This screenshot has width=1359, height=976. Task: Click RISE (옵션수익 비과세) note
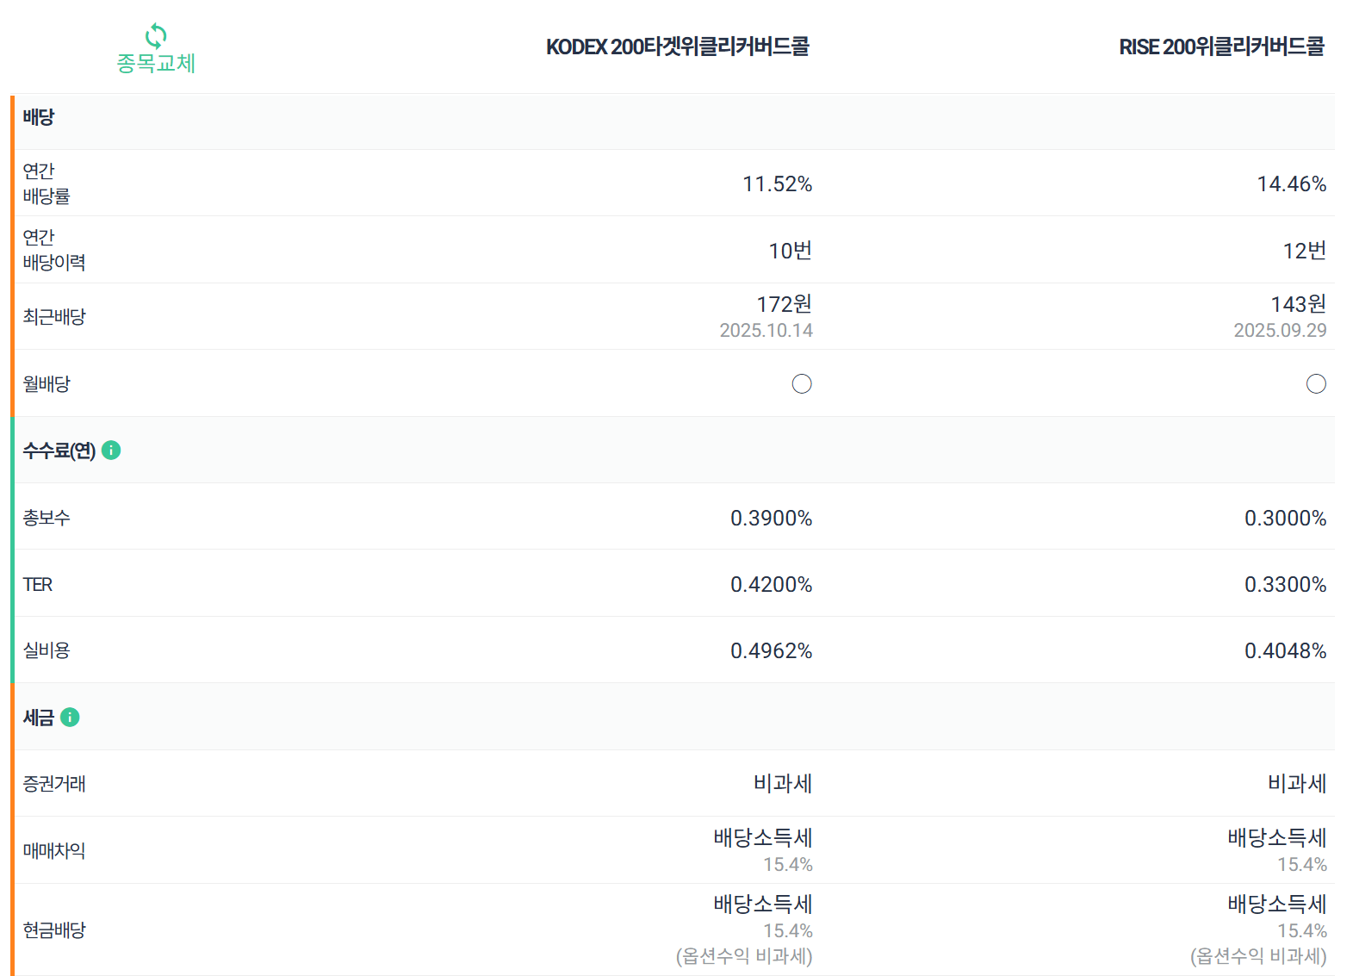[x=1258, y=956]
